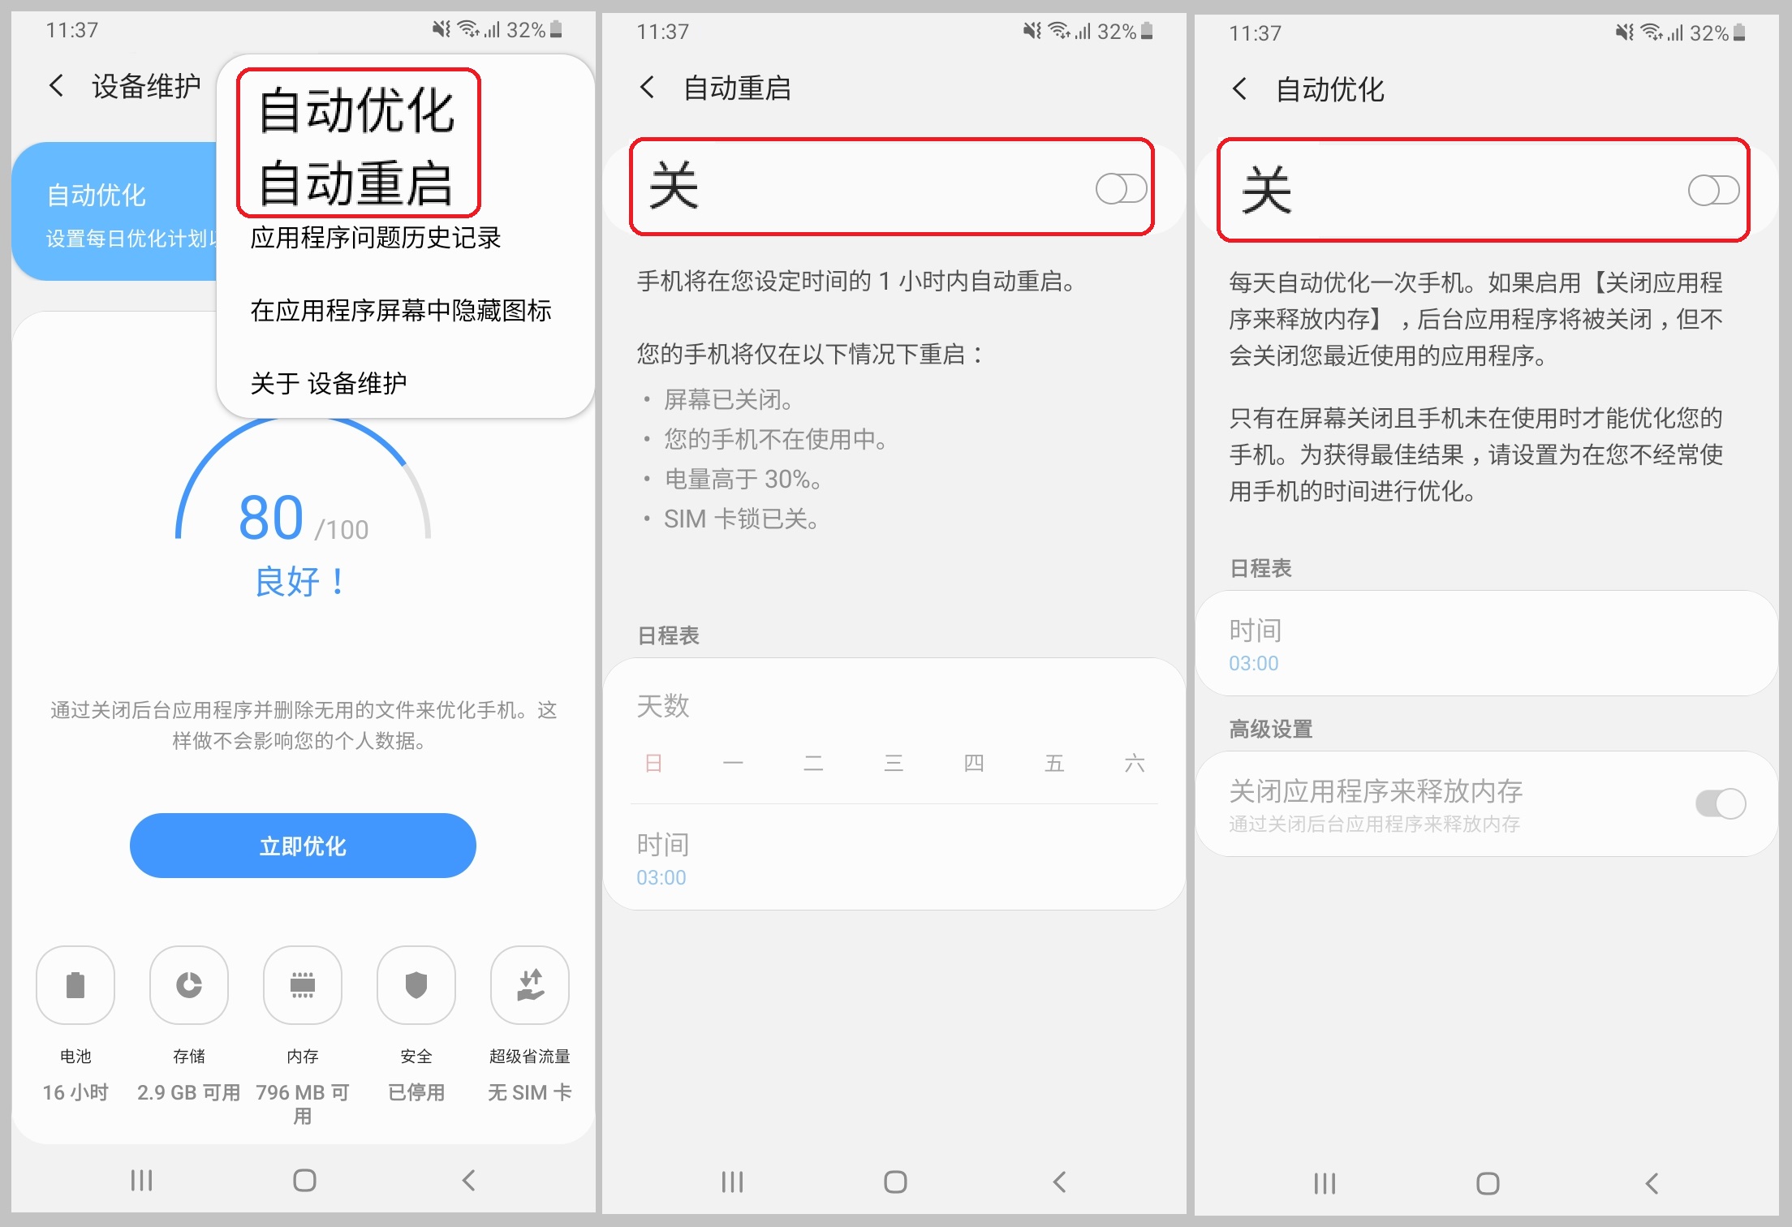Turn on the 自动优化 master switch
This screenshot has height=1227, width=1792.
(1713, 191)
